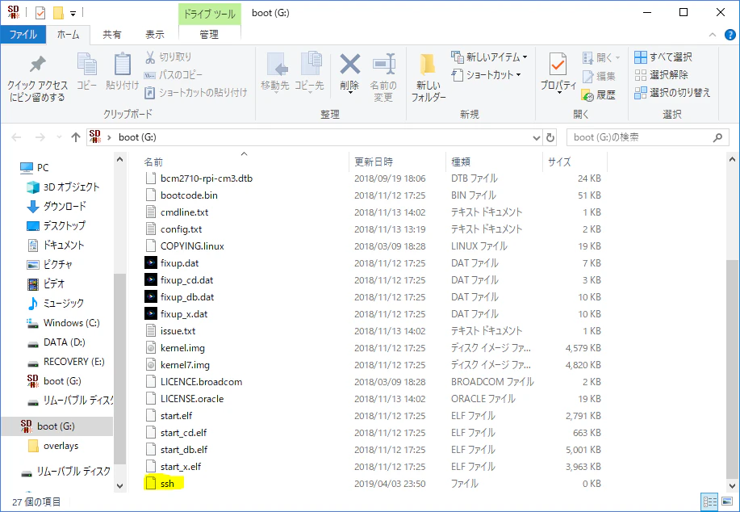Select the ssh file
This screenshot has width=740, height=512.
pyautogui.click(x=167, y=484)
